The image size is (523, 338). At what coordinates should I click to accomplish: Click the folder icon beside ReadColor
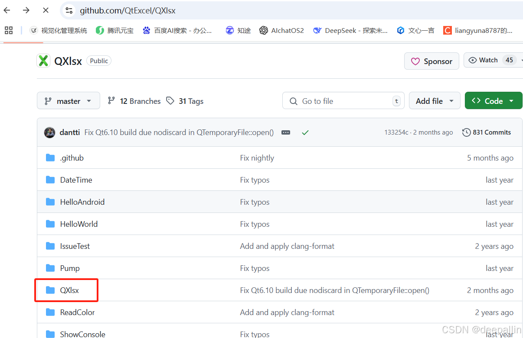[x=50, y=312]
